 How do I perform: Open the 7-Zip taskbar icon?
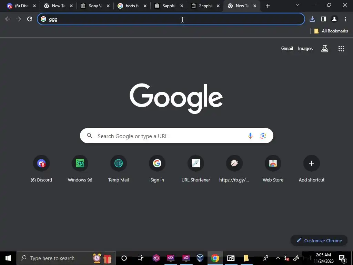click(x=231, y=258)
